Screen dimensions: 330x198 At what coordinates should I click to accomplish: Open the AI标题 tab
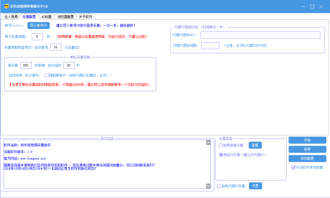(x=46, y=17)
